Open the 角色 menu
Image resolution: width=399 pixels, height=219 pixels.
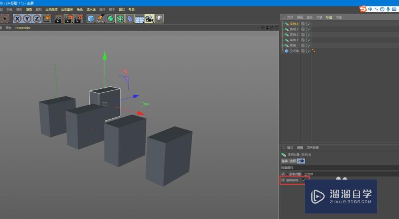(x=80, y=10)
